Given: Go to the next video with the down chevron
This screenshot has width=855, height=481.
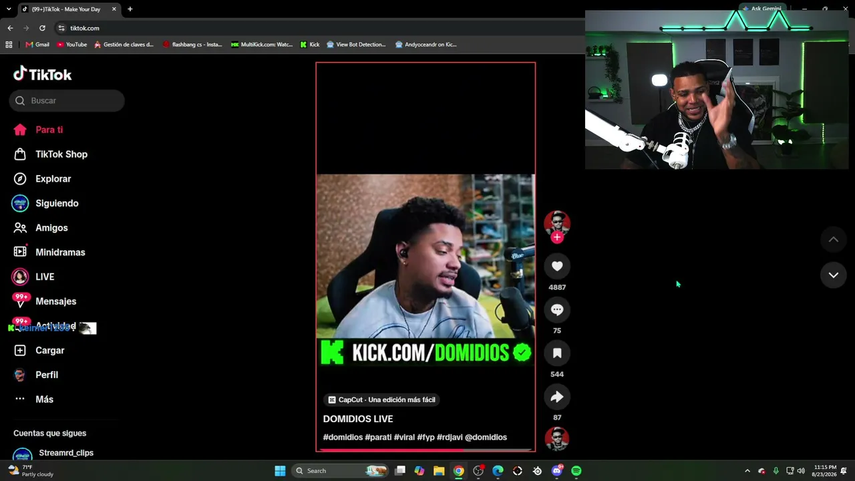Looking at the screenshot, I should tap(834, 275).
